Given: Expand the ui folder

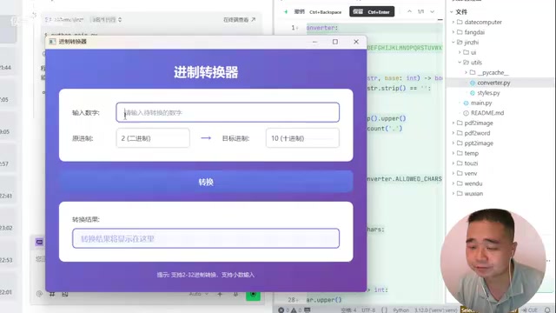Looking at the screenshot, I should (460, 52).
